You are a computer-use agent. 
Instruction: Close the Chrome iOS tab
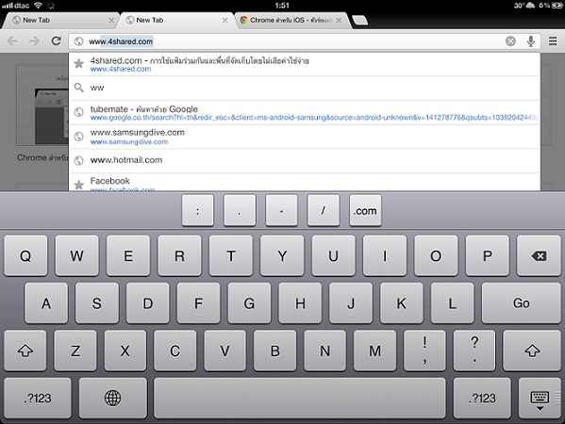[339, 21]
